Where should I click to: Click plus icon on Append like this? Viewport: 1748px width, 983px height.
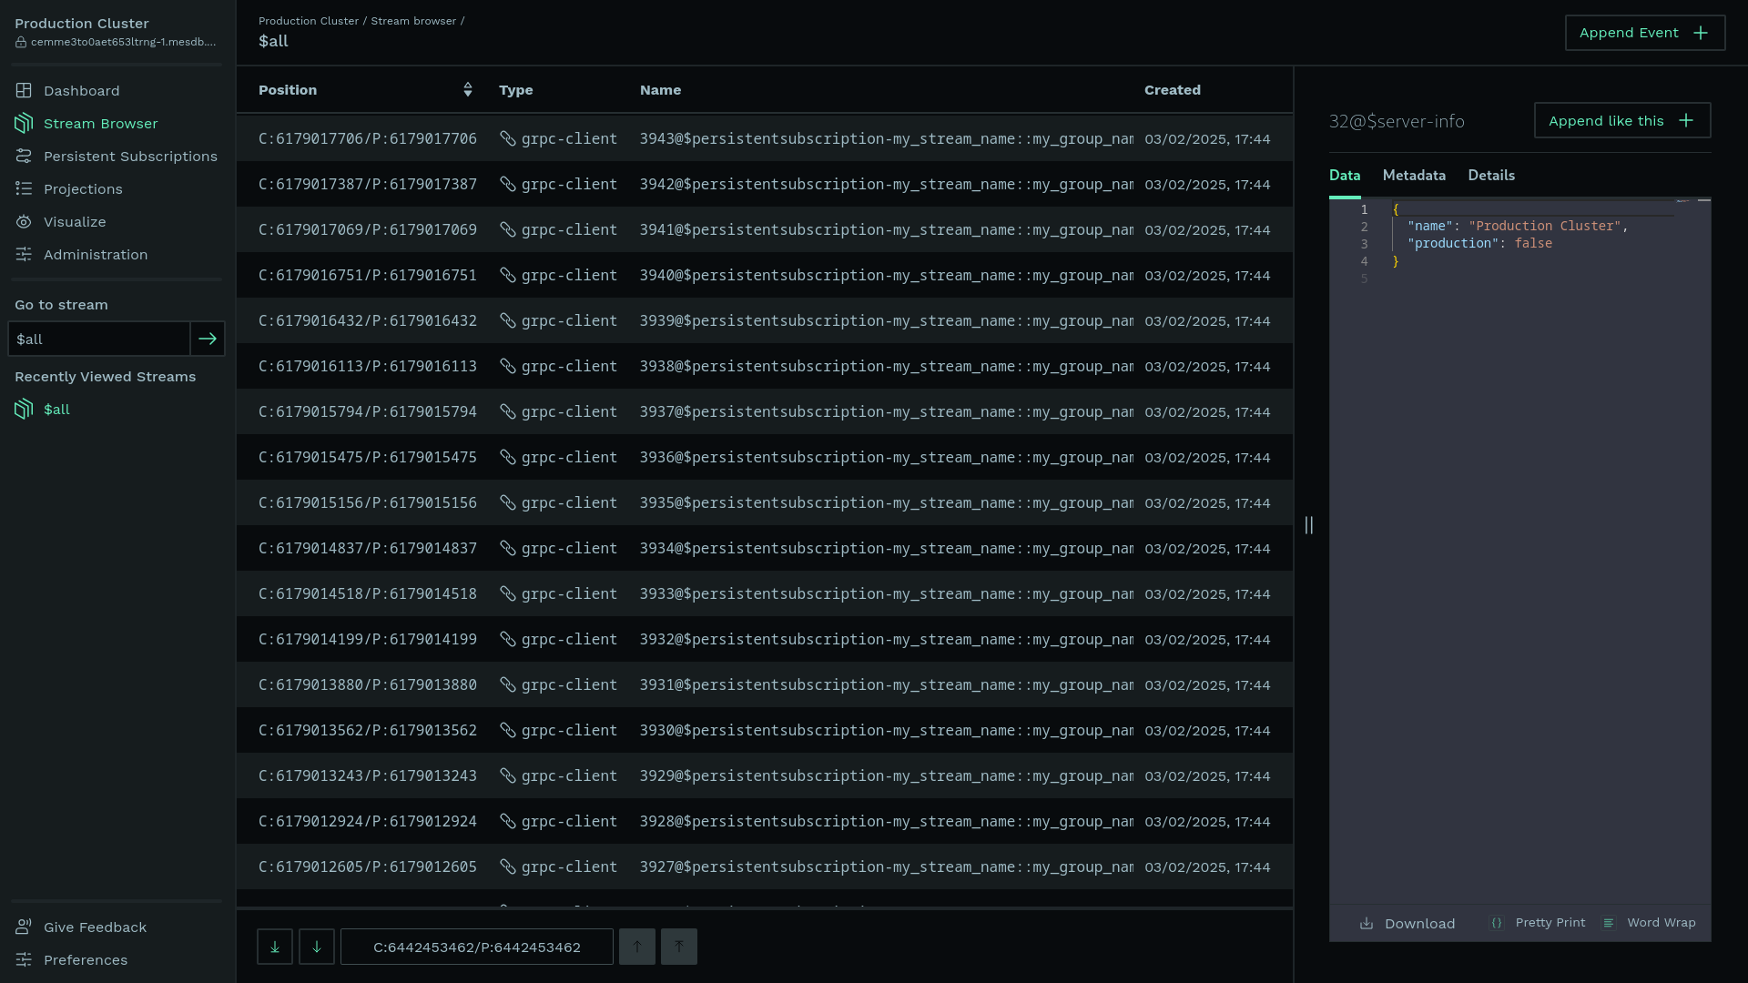coord(1686,120)
